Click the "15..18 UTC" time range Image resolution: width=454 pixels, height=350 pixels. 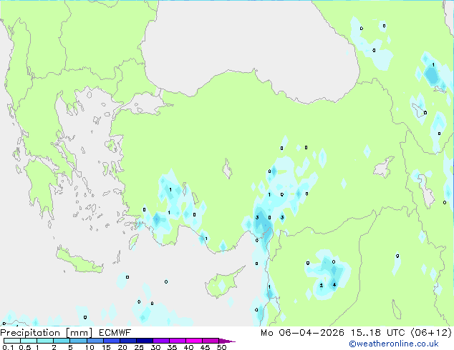click(x=377, y=333)
